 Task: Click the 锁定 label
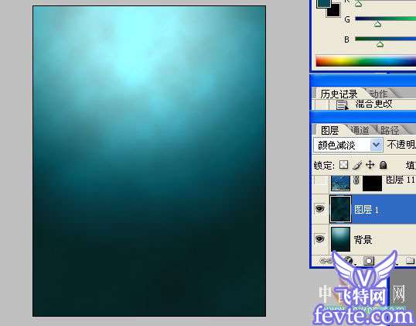click(324, 165)
